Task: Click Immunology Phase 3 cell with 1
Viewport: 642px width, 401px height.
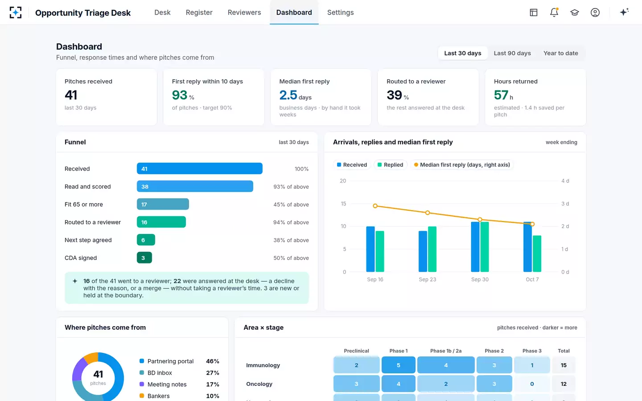Action: point(532,365)
